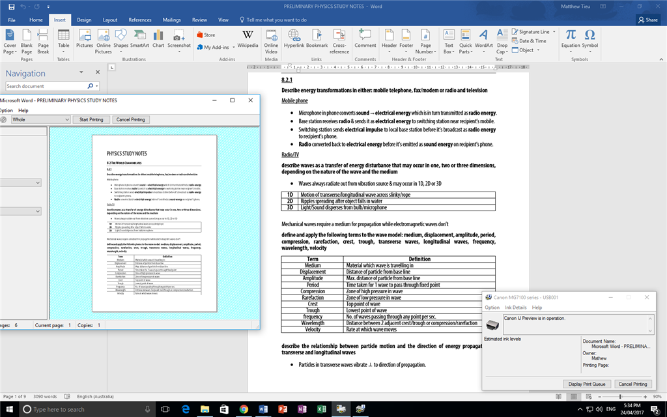Viewport: 667px width, 417px height.
Task: Open Online Pictures
Action: pyautogui.click(x=103, y=41)
